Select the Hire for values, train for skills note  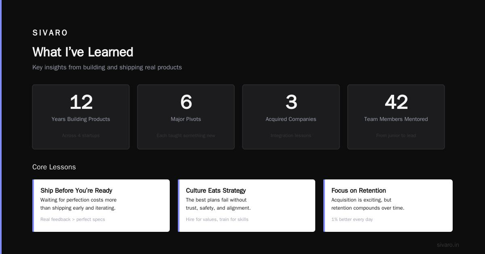coord(217,219)
